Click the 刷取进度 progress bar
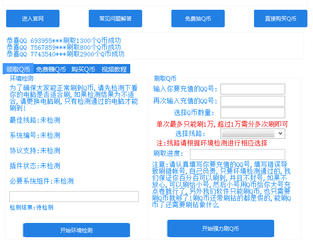This screenshot has width=313, height=244. (238, 154)
